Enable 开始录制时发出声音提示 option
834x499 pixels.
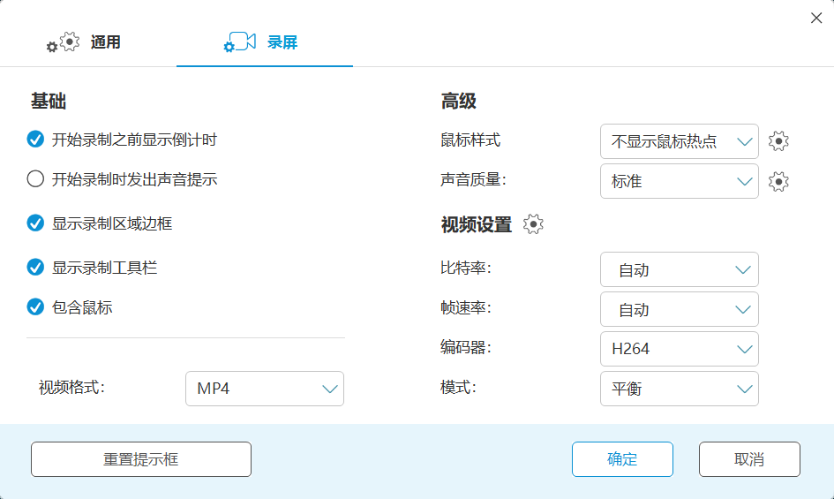point(35,179)
